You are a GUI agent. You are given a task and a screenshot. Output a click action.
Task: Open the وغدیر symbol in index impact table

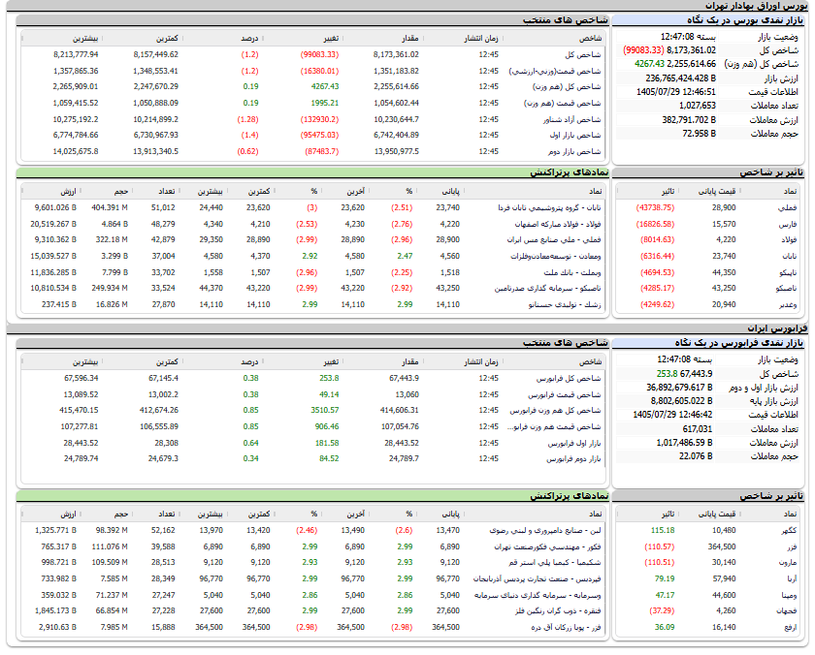(x=788, y=304)
